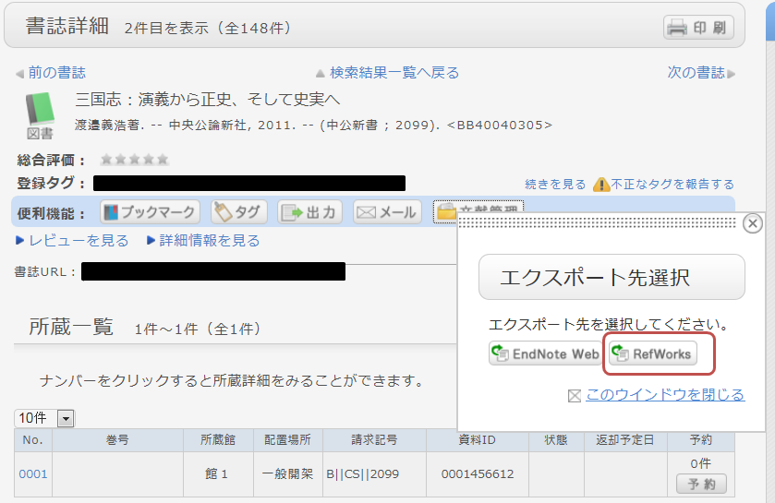Image resolution: width=775 pixels, height=503 pixels.
Task: Expand レビューを見る section
Action: click(x=72, y=241)
